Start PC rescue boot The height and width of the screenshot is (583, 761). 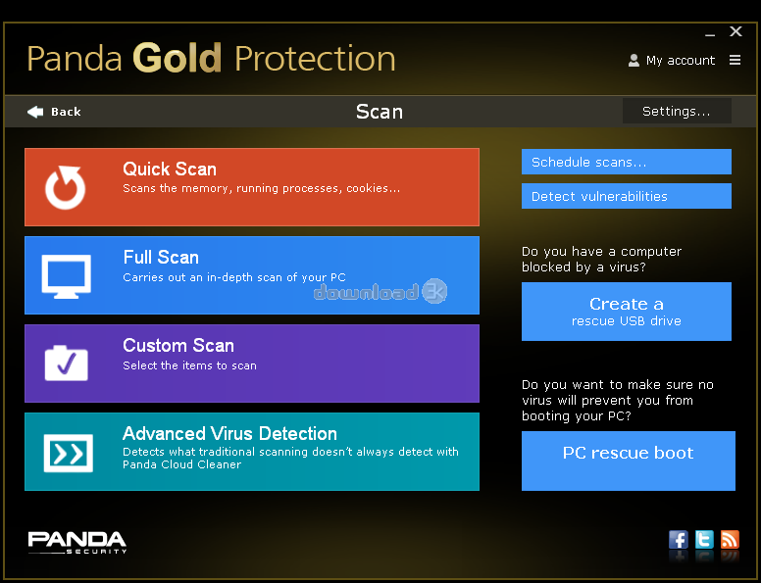tap(628, 461)
